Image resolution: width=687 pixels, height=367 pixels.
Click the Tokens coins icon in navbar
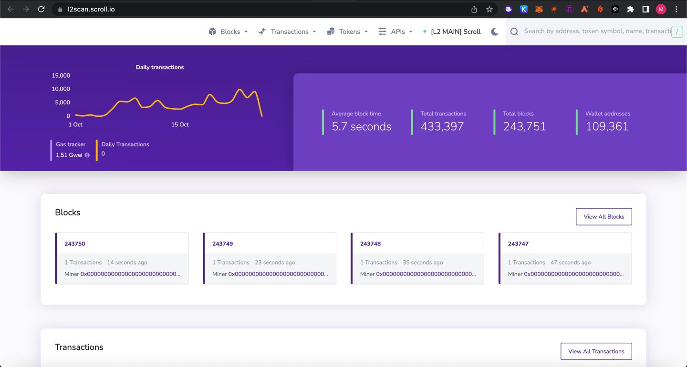[x=331, y=31]
